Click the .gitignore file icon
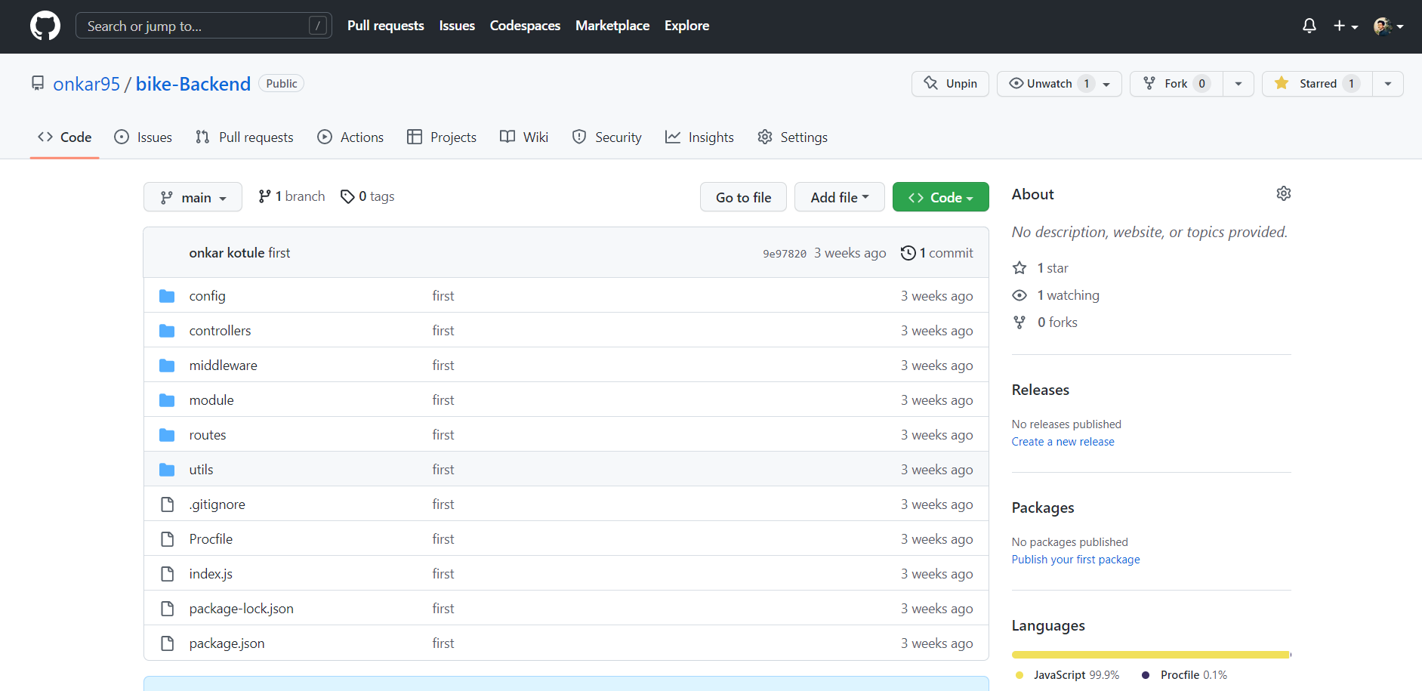The image size is (1422, 691). pyautogui.click(x=167, y=504)
